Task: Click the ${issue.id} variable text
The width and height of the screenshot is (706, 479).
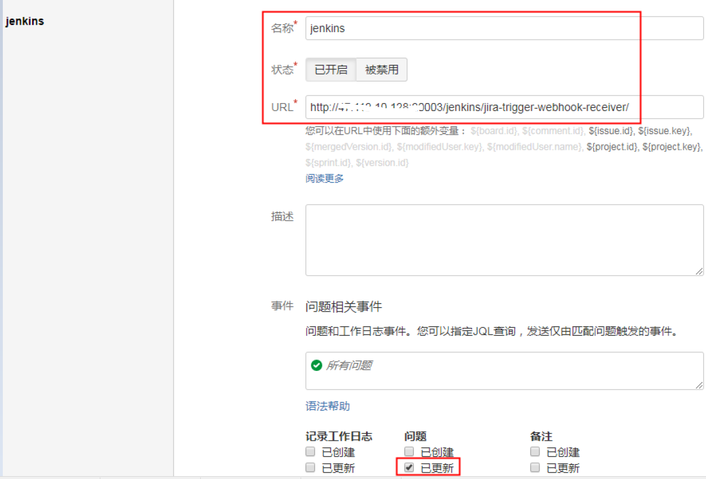Action: tap(611, 131)
